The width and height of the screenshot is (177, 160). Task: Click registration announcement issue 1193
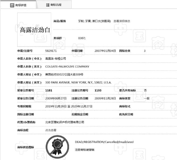(98, 90)
